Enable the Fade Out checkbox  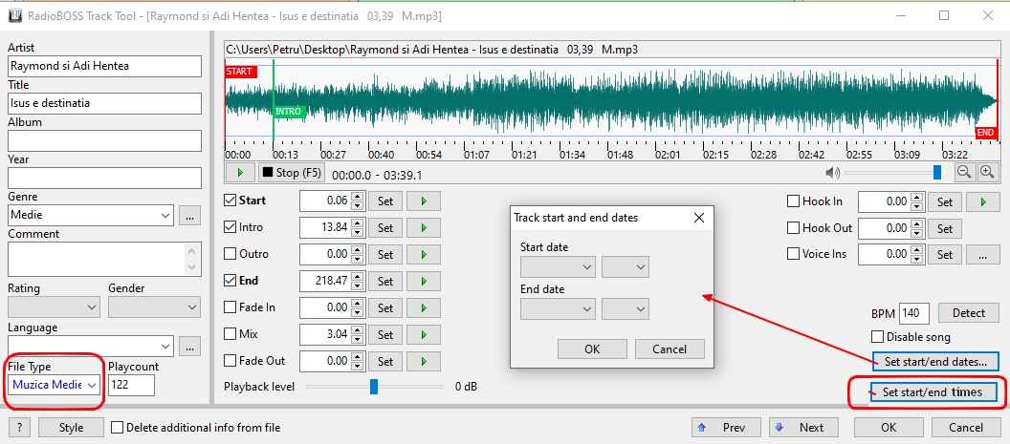(230, 361)
